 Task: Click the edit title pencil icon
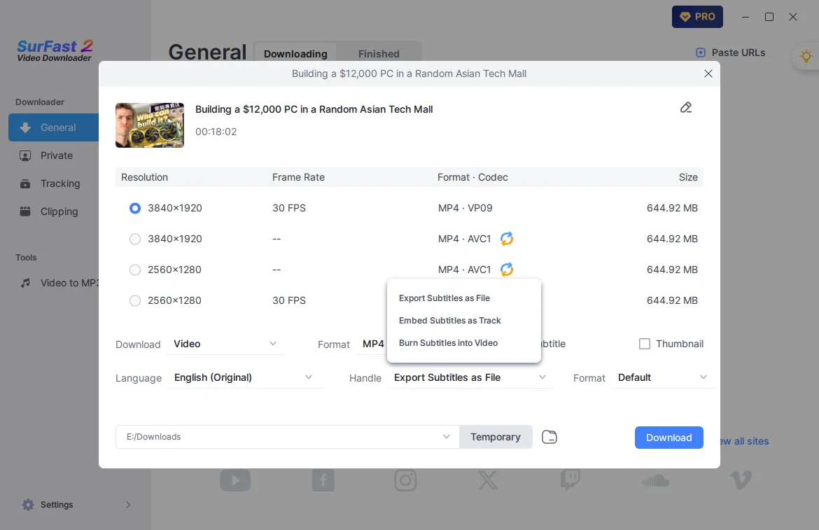tap(686, 108)
